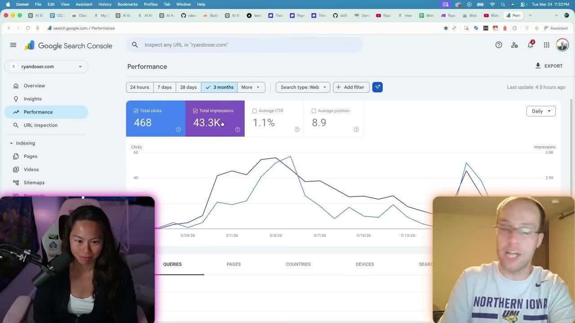Open the help question mark icon
Image resolution: width=575 pixels, height=323 pixels.
point(499,45)
